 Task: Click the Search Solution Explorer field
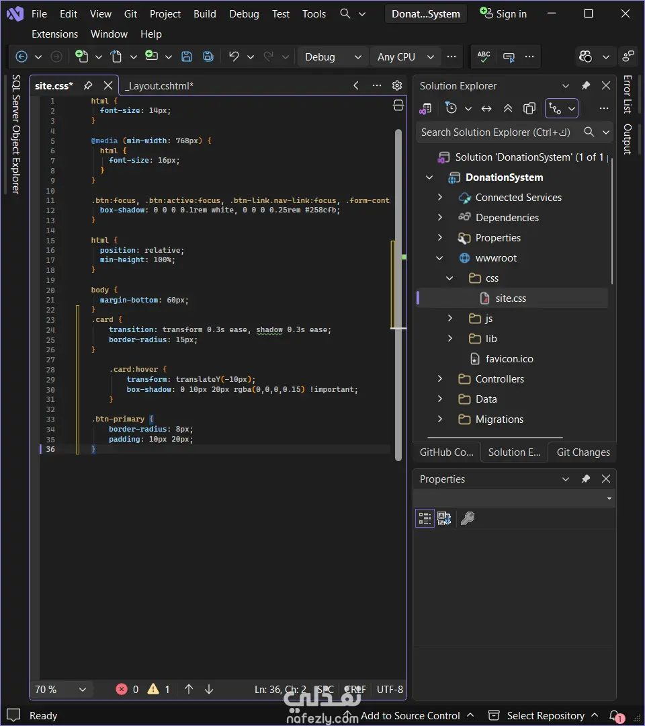497,132
